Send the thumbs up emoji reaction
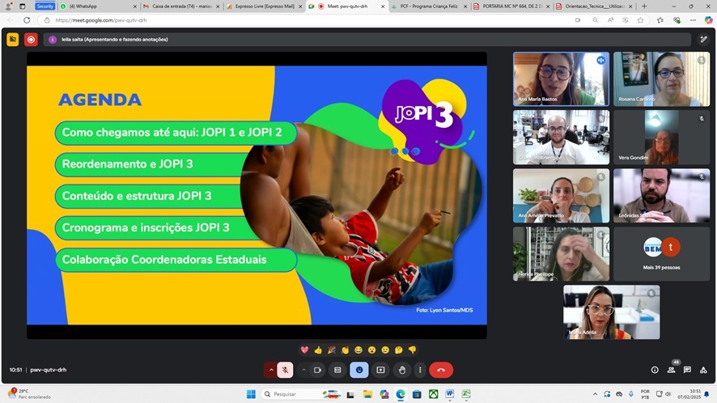717x403 pixels. [318, 350]
